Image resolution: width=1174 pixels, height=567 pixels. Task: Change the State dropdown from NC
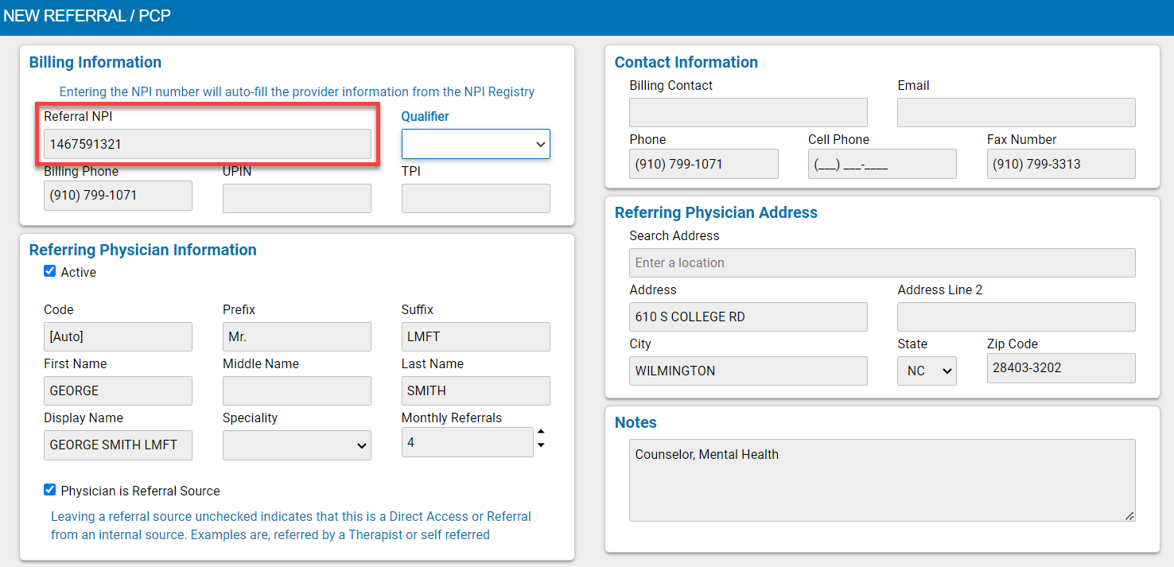point(927,371)
